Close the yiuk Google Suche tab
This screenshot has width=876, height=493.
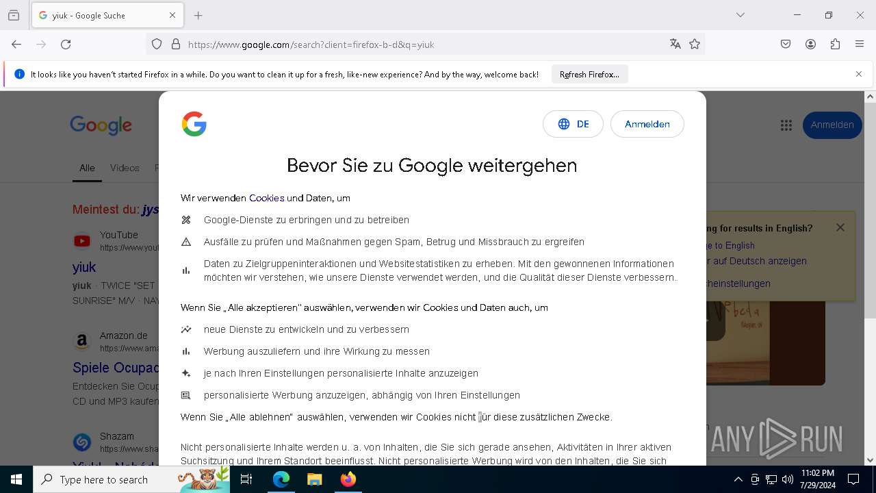(x=172, y=15)
